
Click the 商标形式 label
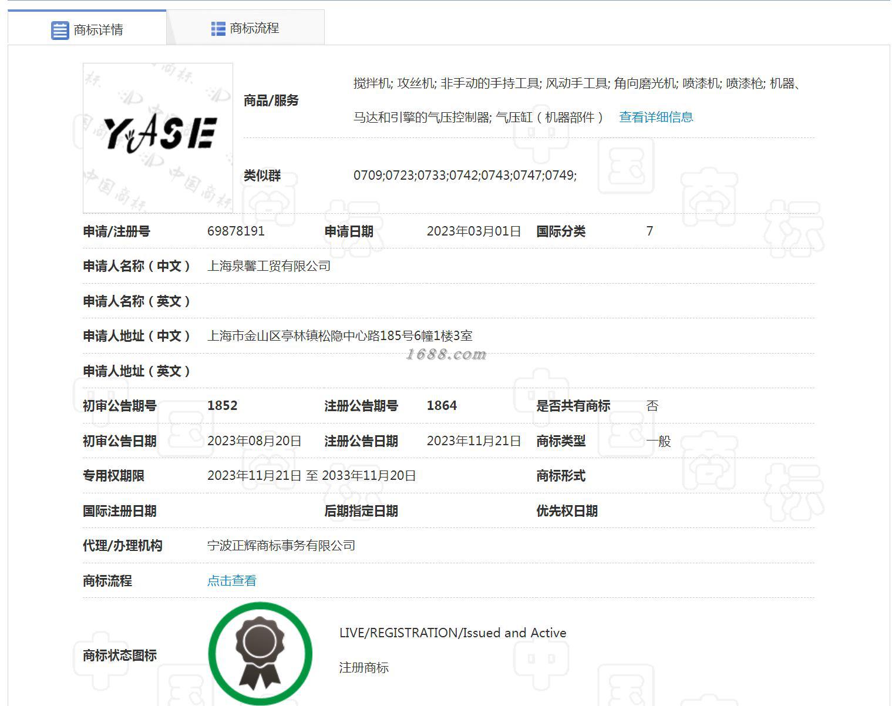click(x=561, y=476)
